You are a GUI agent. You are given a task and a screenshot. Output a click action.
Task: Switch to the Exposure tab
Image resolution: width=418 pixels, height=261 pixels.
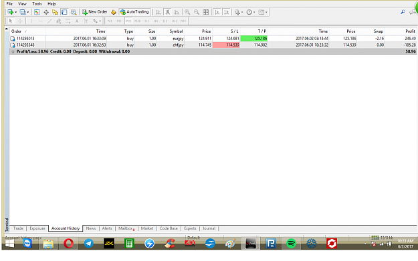tap(37, 228)
